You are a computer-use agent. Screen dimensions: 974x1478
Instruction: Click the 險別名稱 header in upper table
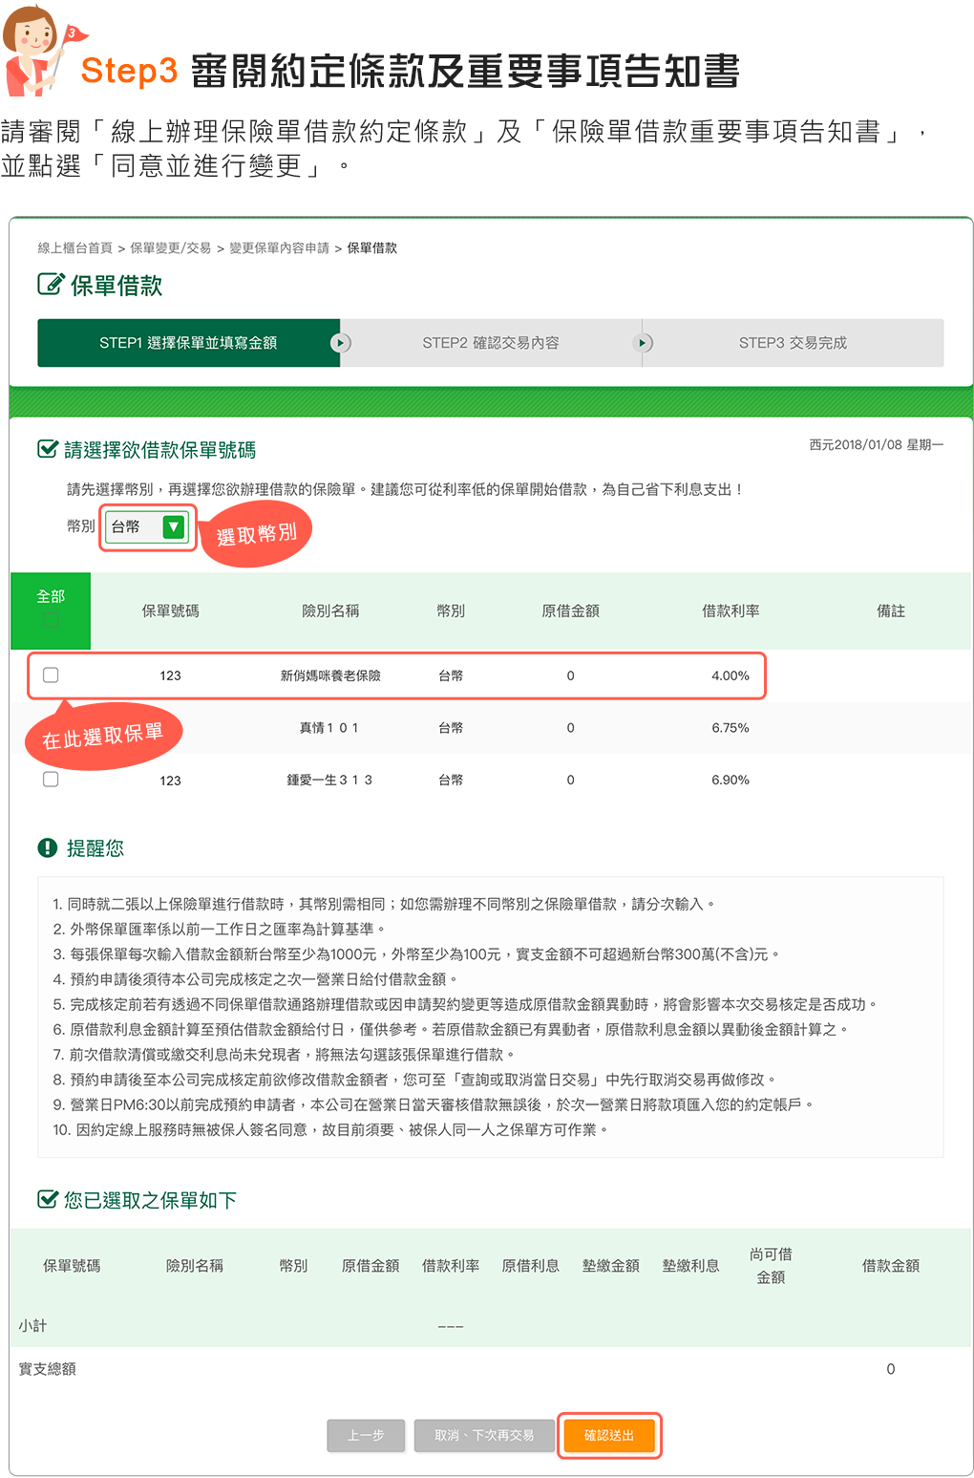pyautogui.click(x=330, y=611)
